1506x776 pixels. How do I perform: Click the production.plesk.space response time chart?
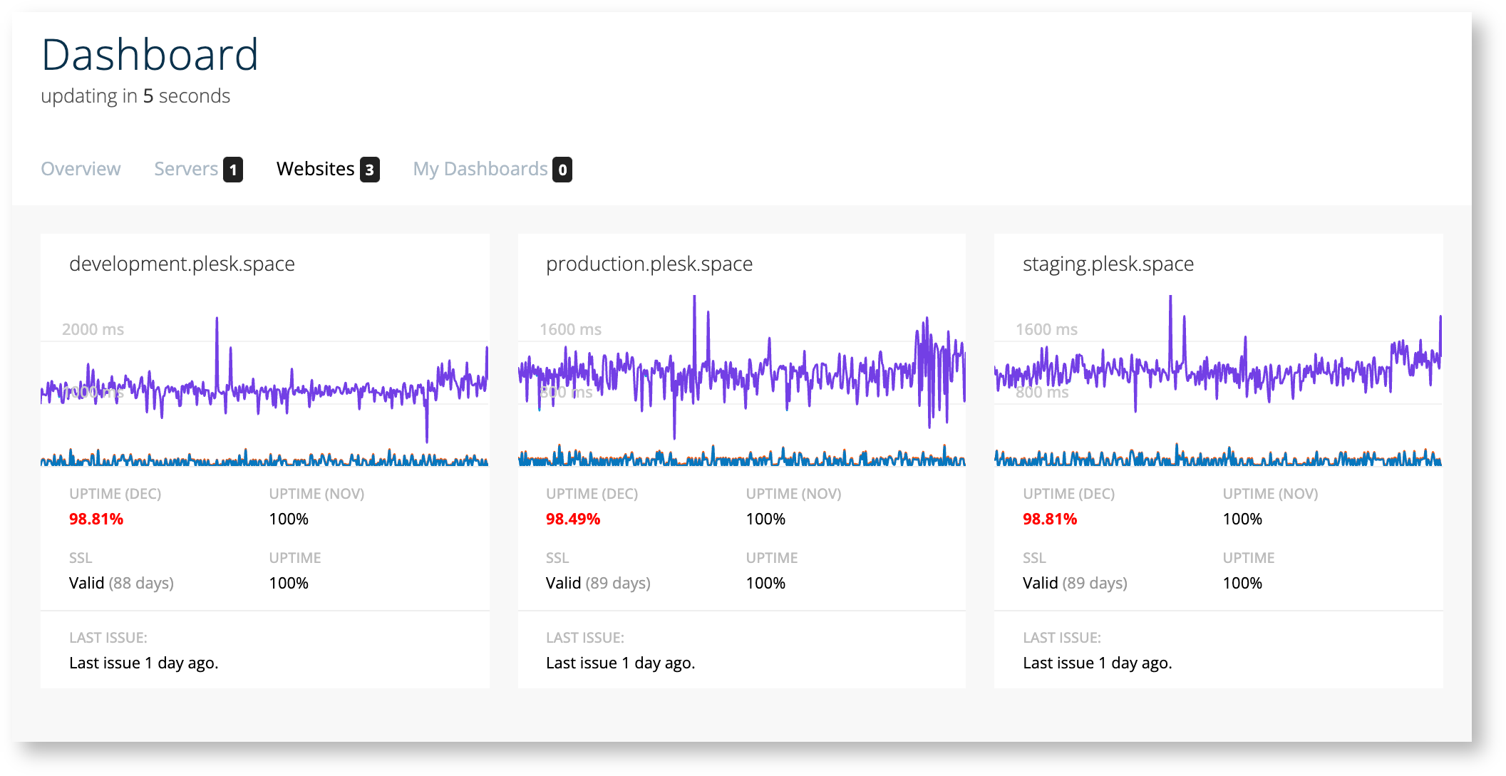742,381
